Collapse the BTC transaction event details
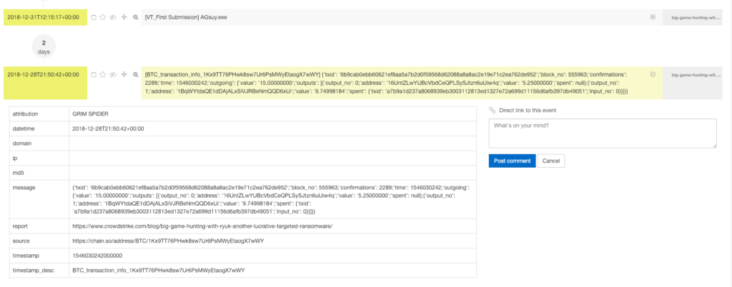The width and height of the screenshot is (732, 287). (x=652, y=74)
